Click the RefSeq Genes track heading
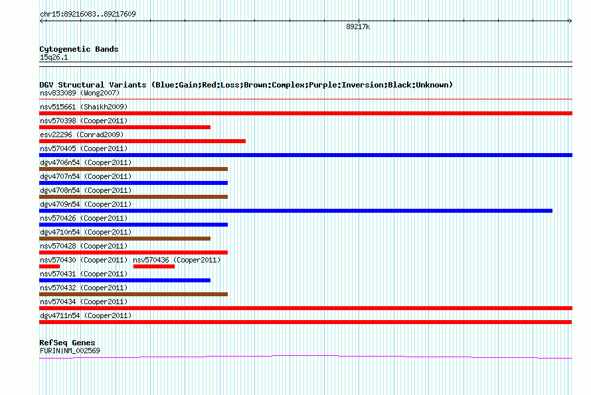Viewport: 591px width, 395px height. click(x=67, y=343)
